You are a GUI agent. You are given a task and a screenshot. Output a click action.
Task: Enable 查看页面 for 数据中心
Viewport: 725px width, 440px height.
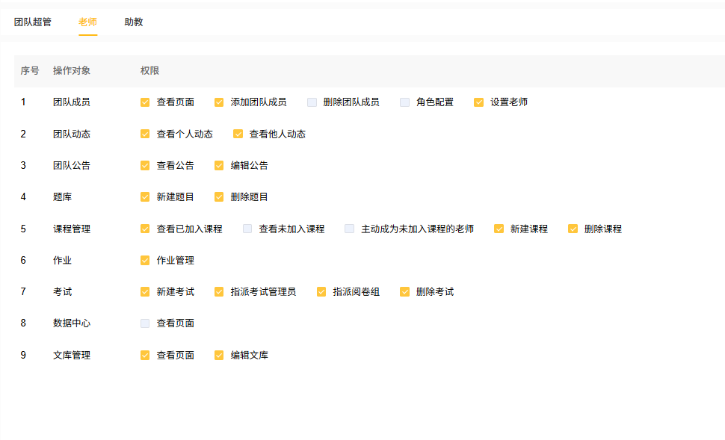(x=145, y=323)
